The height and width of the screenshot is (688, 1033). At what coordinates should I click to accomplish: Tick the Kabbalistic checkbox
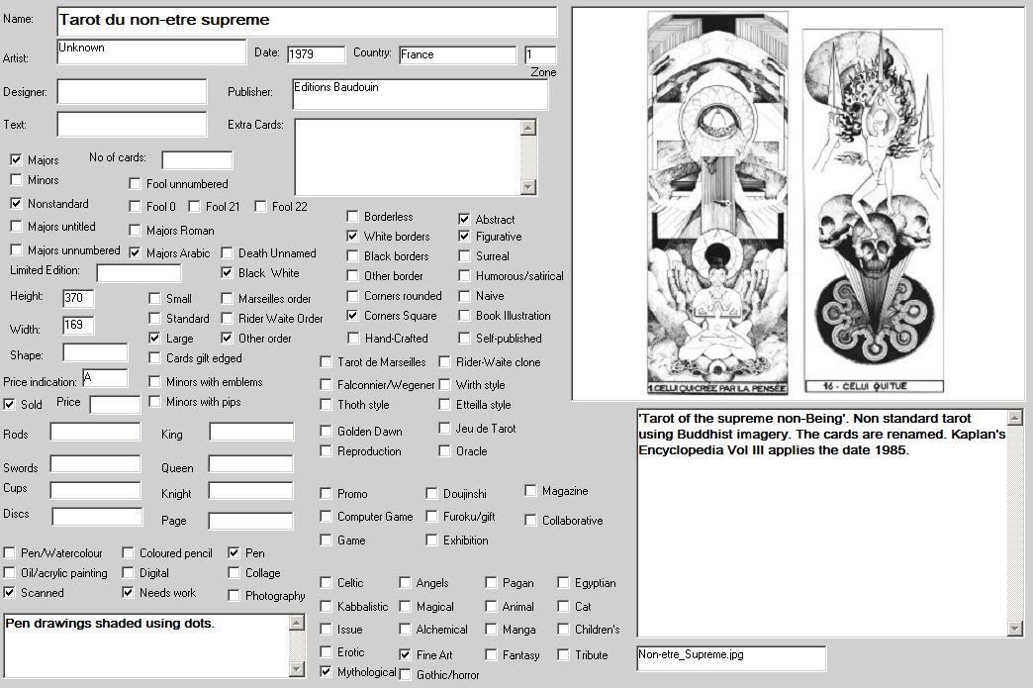[326, 606]
